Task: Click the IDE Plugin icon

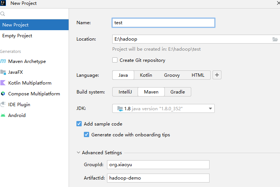Action: pos(3,104)
